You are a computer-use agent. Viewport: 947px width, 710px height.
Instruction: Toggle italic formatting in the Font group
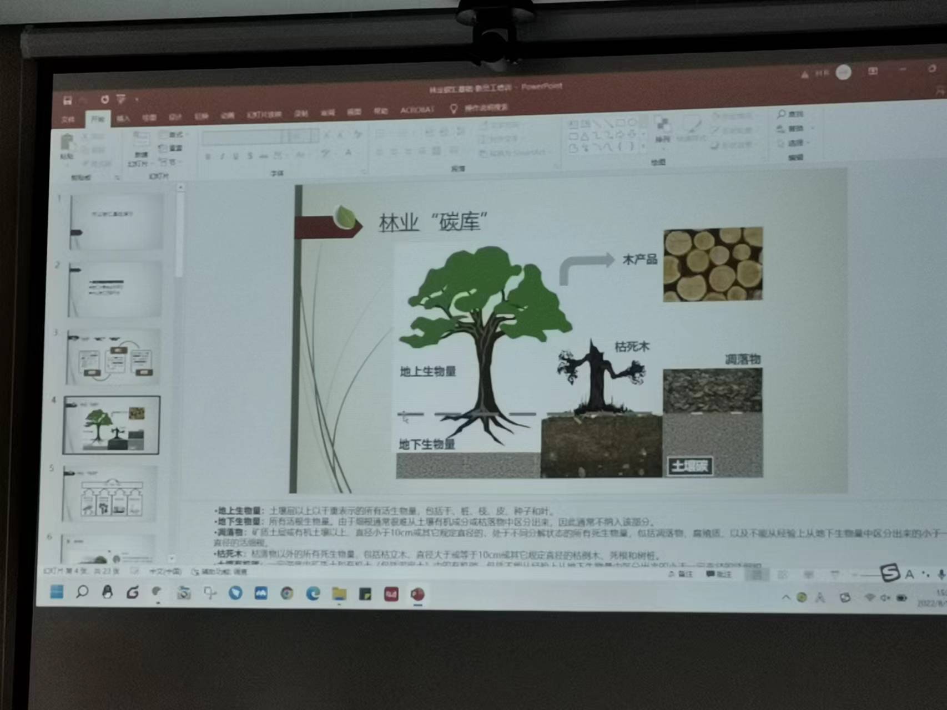coord(222,156)
